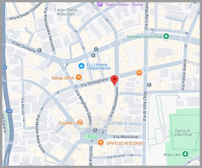Select the bus stop icon on Via di Villa Chigi
Image resolution: width=202 pixels, height=168 pixels.
pyautogui.click(x=149, y=85)
